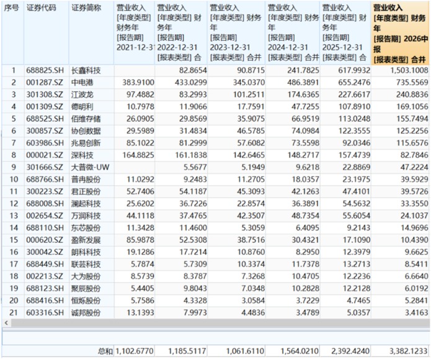The image size is (431, 359).
Task: Select the 2021-12-31 营业收入 column header
Action: [135, 33]
